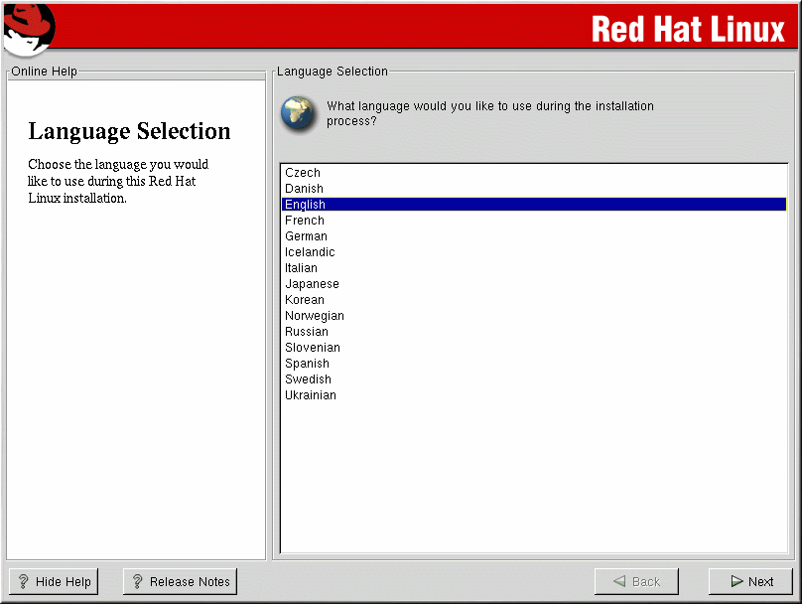Click the question mark icon on Release Notes

click(x=138, y=582)
